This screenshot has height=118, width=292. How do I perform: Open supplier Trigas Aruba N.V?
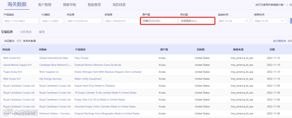(12, 72)
